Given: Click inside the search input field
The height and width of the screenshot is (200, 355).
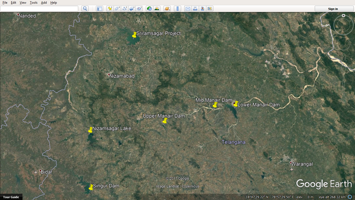Looking at the screenshot, I should 39,8.
